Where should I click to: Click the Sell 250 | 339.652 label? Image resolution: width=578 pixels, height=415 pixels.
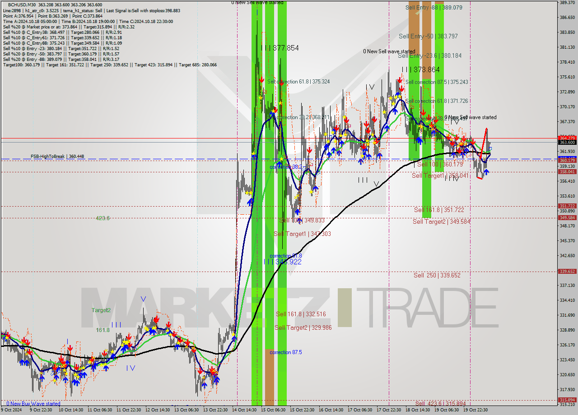[x=437, y=275]
